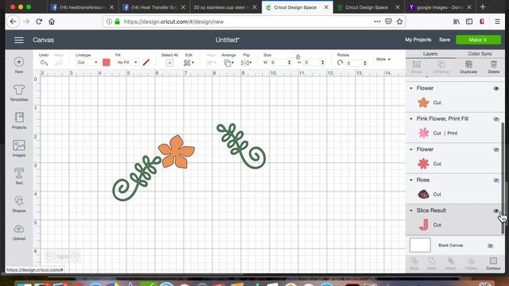Click the Make It button
Viewport: 509px width, 286px height.
478,40
